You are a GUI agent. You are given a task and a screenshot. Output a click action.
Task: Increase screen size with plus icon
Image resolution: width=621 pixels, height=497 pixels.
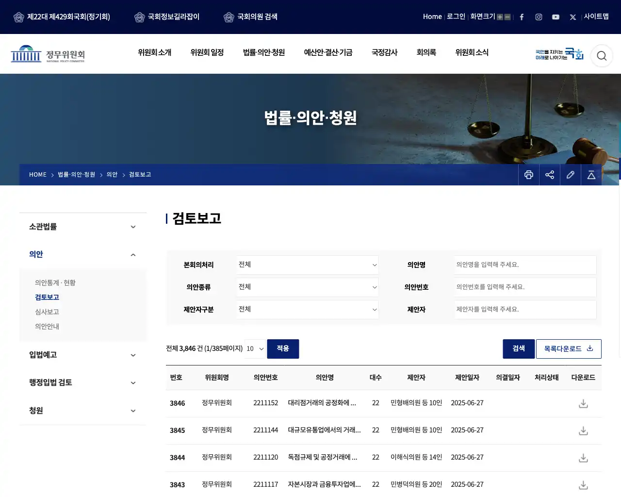(x=500, y=17)
